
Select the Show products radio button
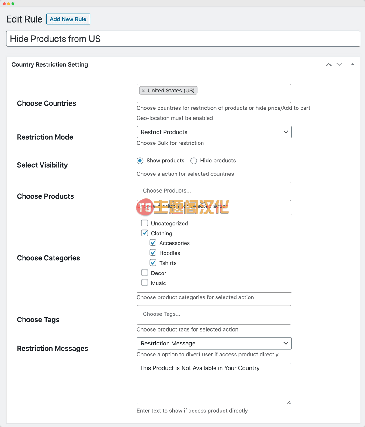click(140, 161)
